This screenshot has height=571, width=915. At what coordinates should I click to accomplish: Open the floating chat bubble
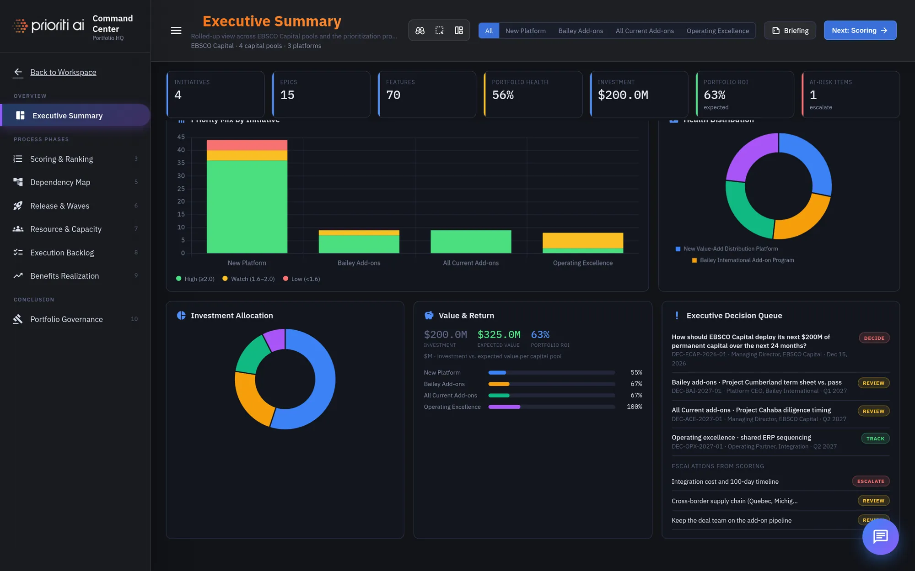click(880, 536)
